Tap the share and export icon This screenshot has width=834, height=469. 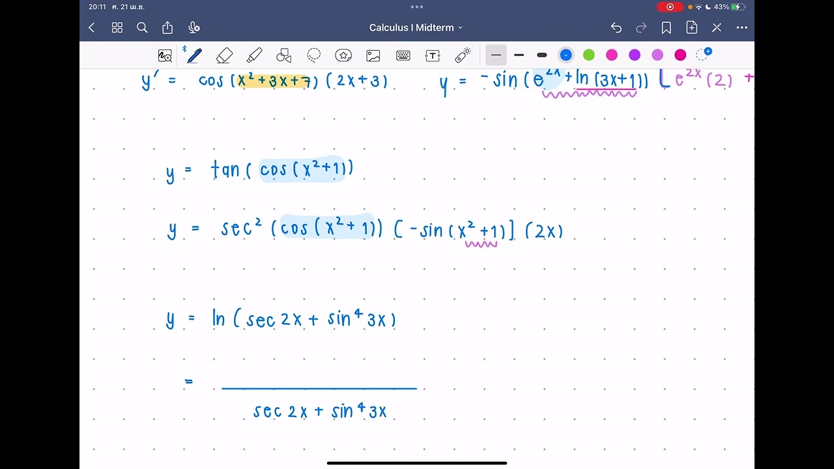(167, 27)
